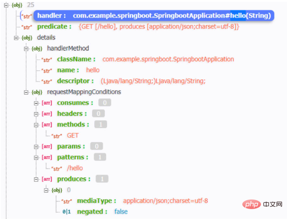Viewport: 287px width, 219px height.
Task: Click the [arr] type icon beside patterns
Action: (x=47, y=157)
